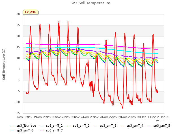Click the Soil Temperature (C) axis label
Image resolution: width=181 pixels, height=136 pixels.
tap(4, 64)
